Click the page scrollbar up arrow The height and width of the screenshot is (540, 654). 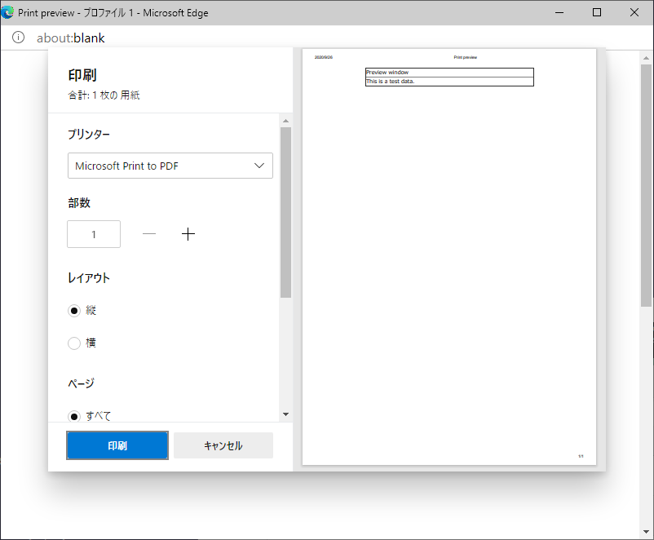coord(646,58)
